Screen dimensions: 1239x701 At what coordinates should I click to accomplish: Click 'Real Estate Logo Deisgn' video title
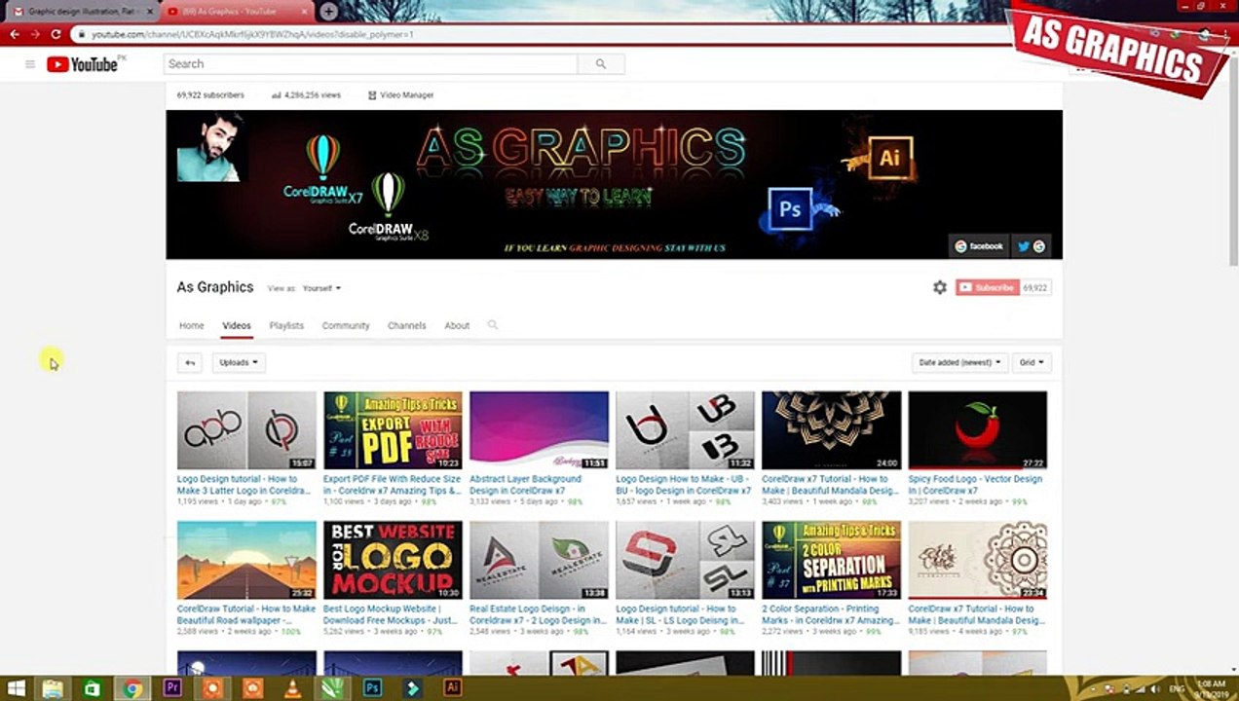(538, 614)
